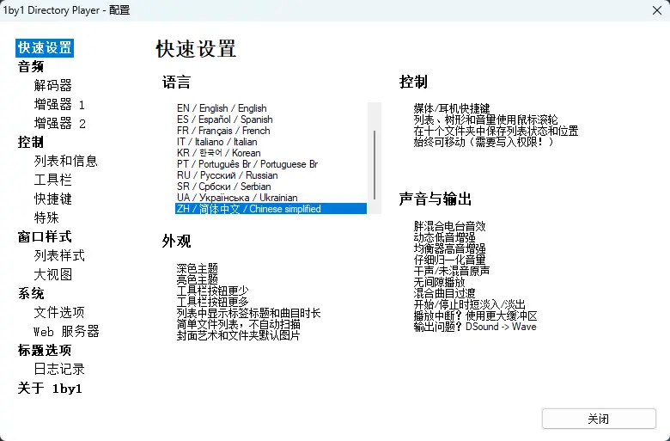
Task: Select 干声/未混音原声 sound option
Action: pos(452,271)
